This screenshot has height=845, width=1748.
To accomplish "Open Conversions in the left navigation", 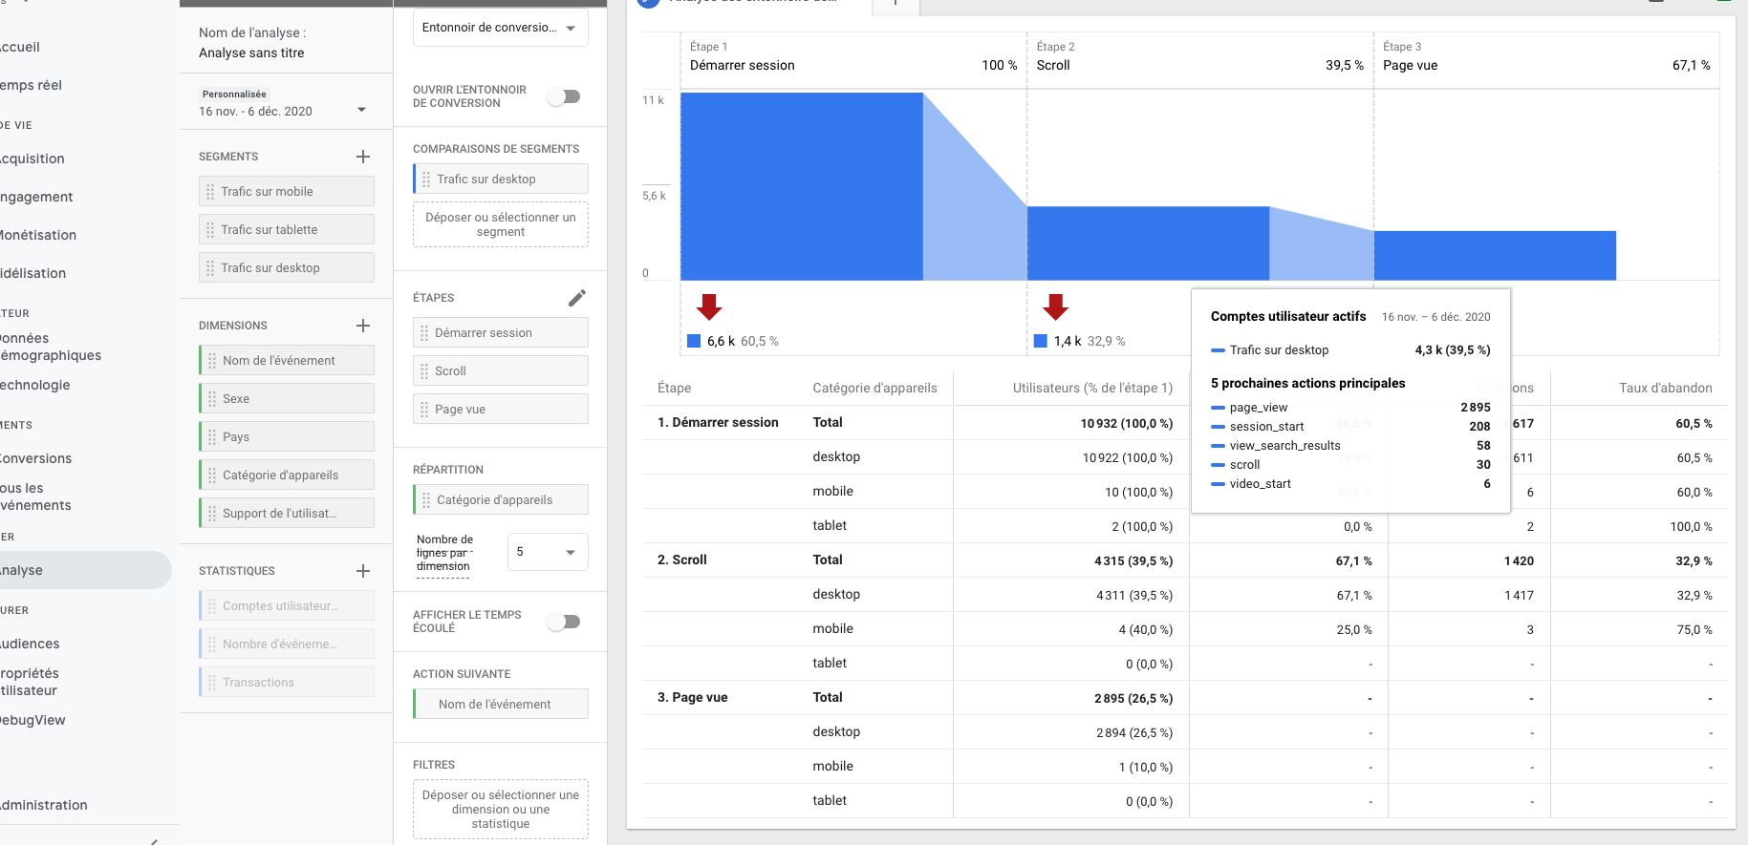I will tap(36, 458).
